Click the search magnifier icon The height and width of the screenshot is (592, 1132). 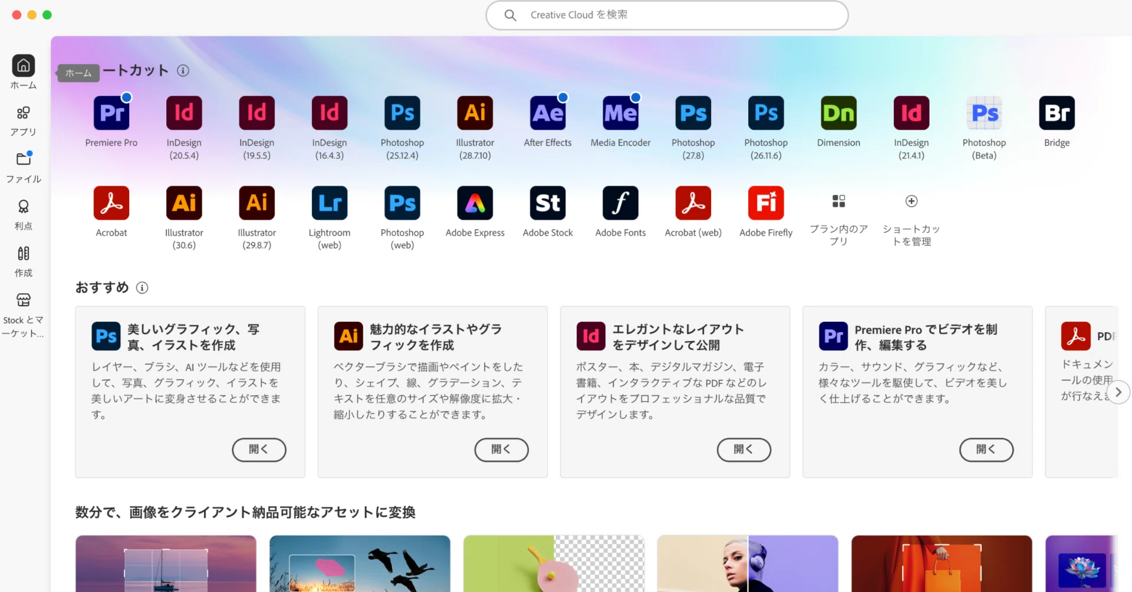pos(511,15)
